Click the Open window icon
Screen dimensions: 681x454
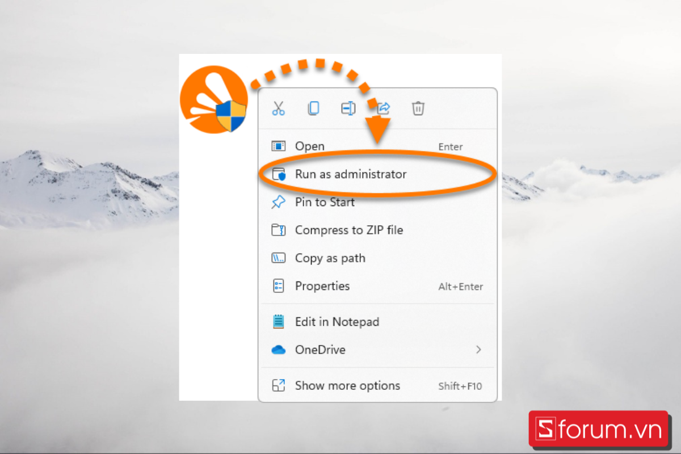278,146
